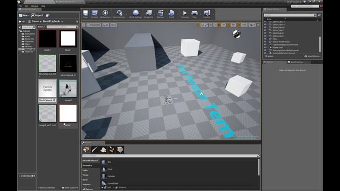This screenshot has height=191, width=340.
Task: Open the Edit menu
Action: point(27,6)
